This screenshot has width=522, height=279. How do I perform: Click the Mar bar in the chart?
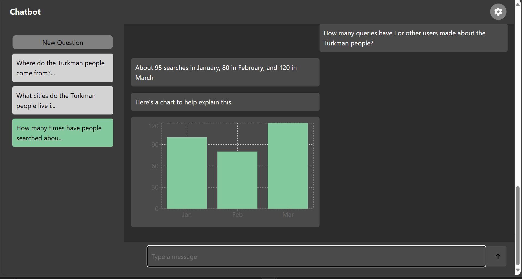pos(288,166)
